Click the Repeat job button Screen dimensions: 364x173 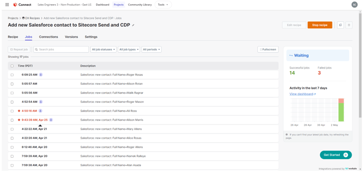19,49
